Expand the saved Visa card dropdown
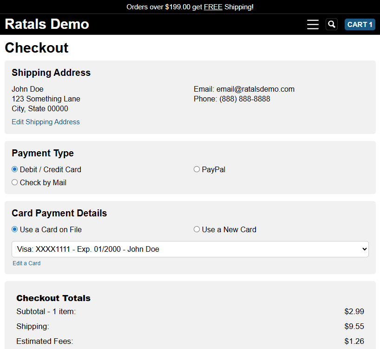Image resolution: width=380 pixels, height=349 pixels. 190,249
